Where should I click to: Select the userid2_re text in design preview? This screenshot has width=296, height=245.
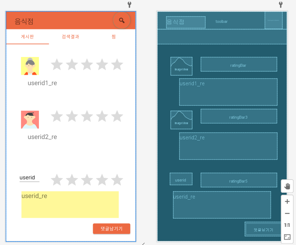point(42,137)
